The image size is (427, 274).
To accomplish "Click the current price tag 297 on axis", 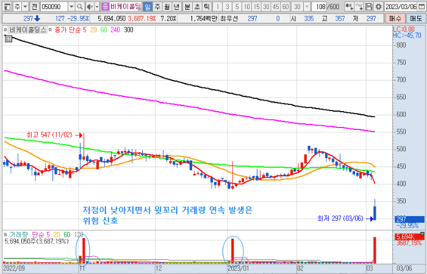I will pos(409,219).
